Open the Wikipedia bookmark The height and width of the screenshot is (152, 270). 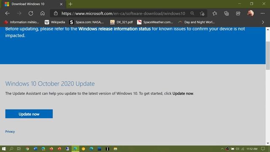point(55,22)
